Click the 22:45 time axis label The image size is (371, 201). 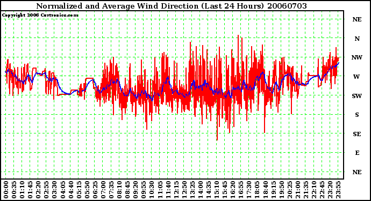click(x=322, y=190)
